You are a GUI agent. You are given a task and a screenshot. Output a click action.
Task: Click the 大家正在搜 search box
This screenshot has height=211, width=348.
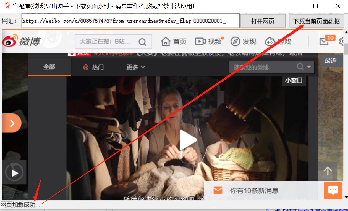click(113, 42)
